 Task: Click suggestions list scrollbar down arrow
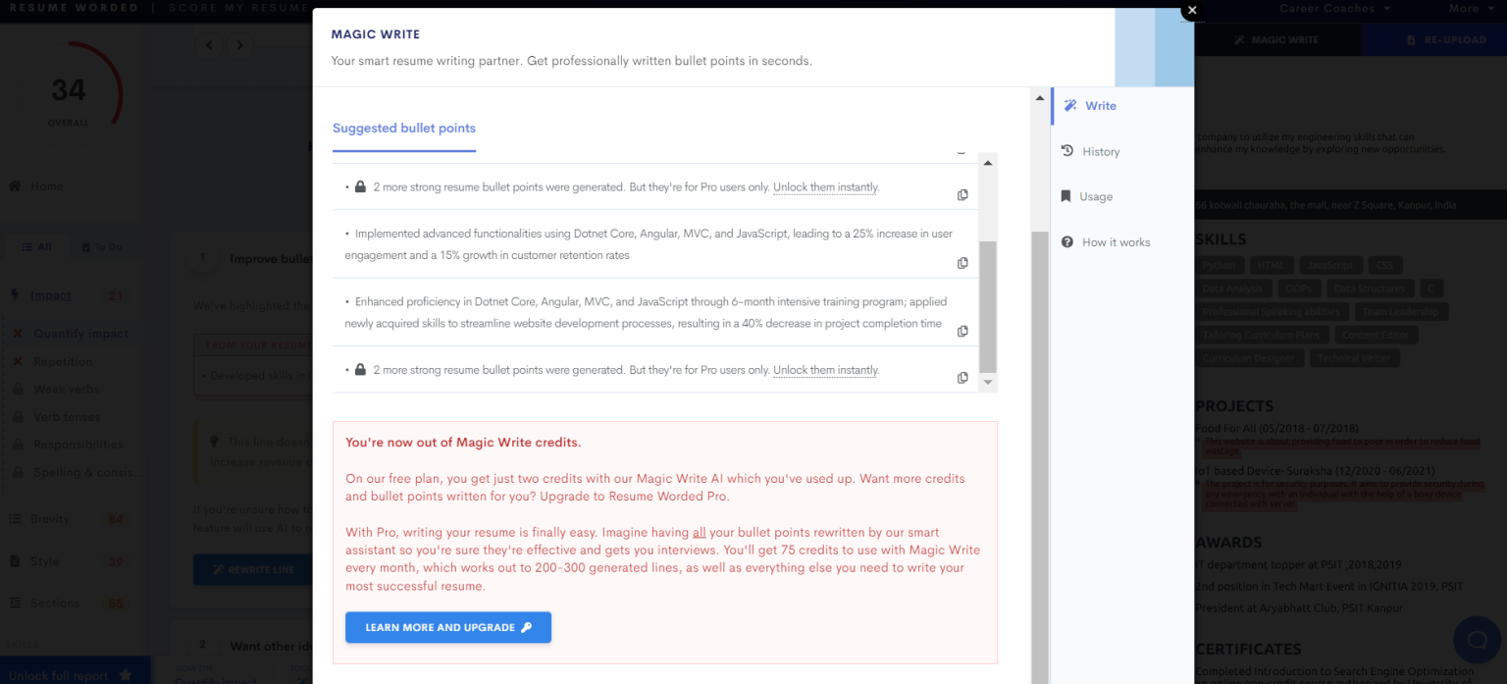click(x=989, y=382)
